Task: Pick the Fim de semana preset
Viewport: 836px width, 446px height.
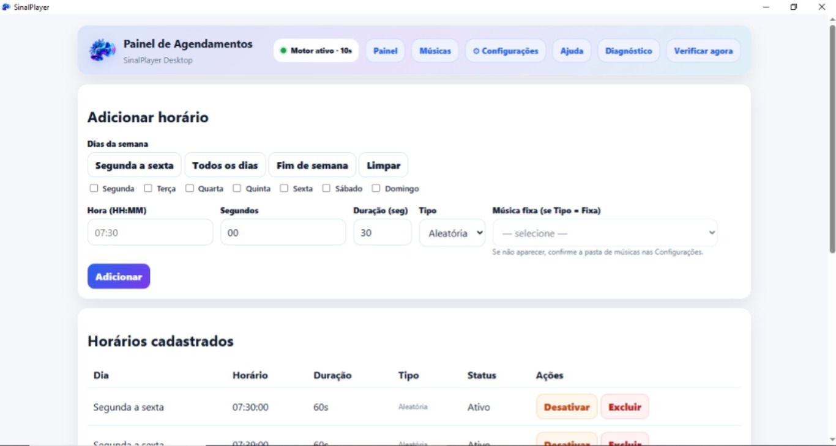Action: (312, 165)
